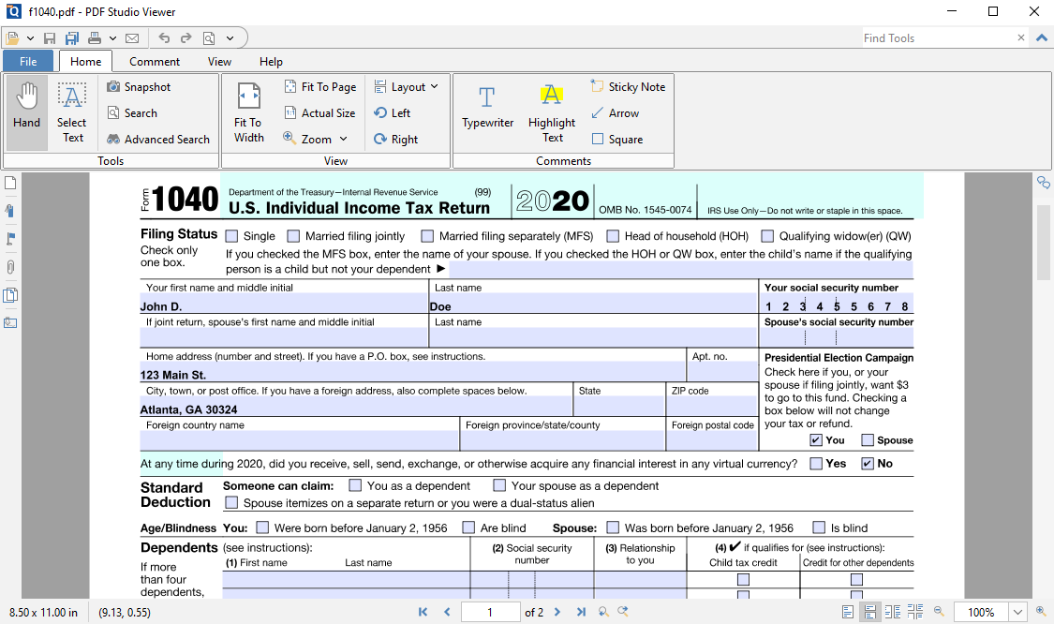Select the Highlight Text tool
This screenshot has width=1054, height=624.
552,111
